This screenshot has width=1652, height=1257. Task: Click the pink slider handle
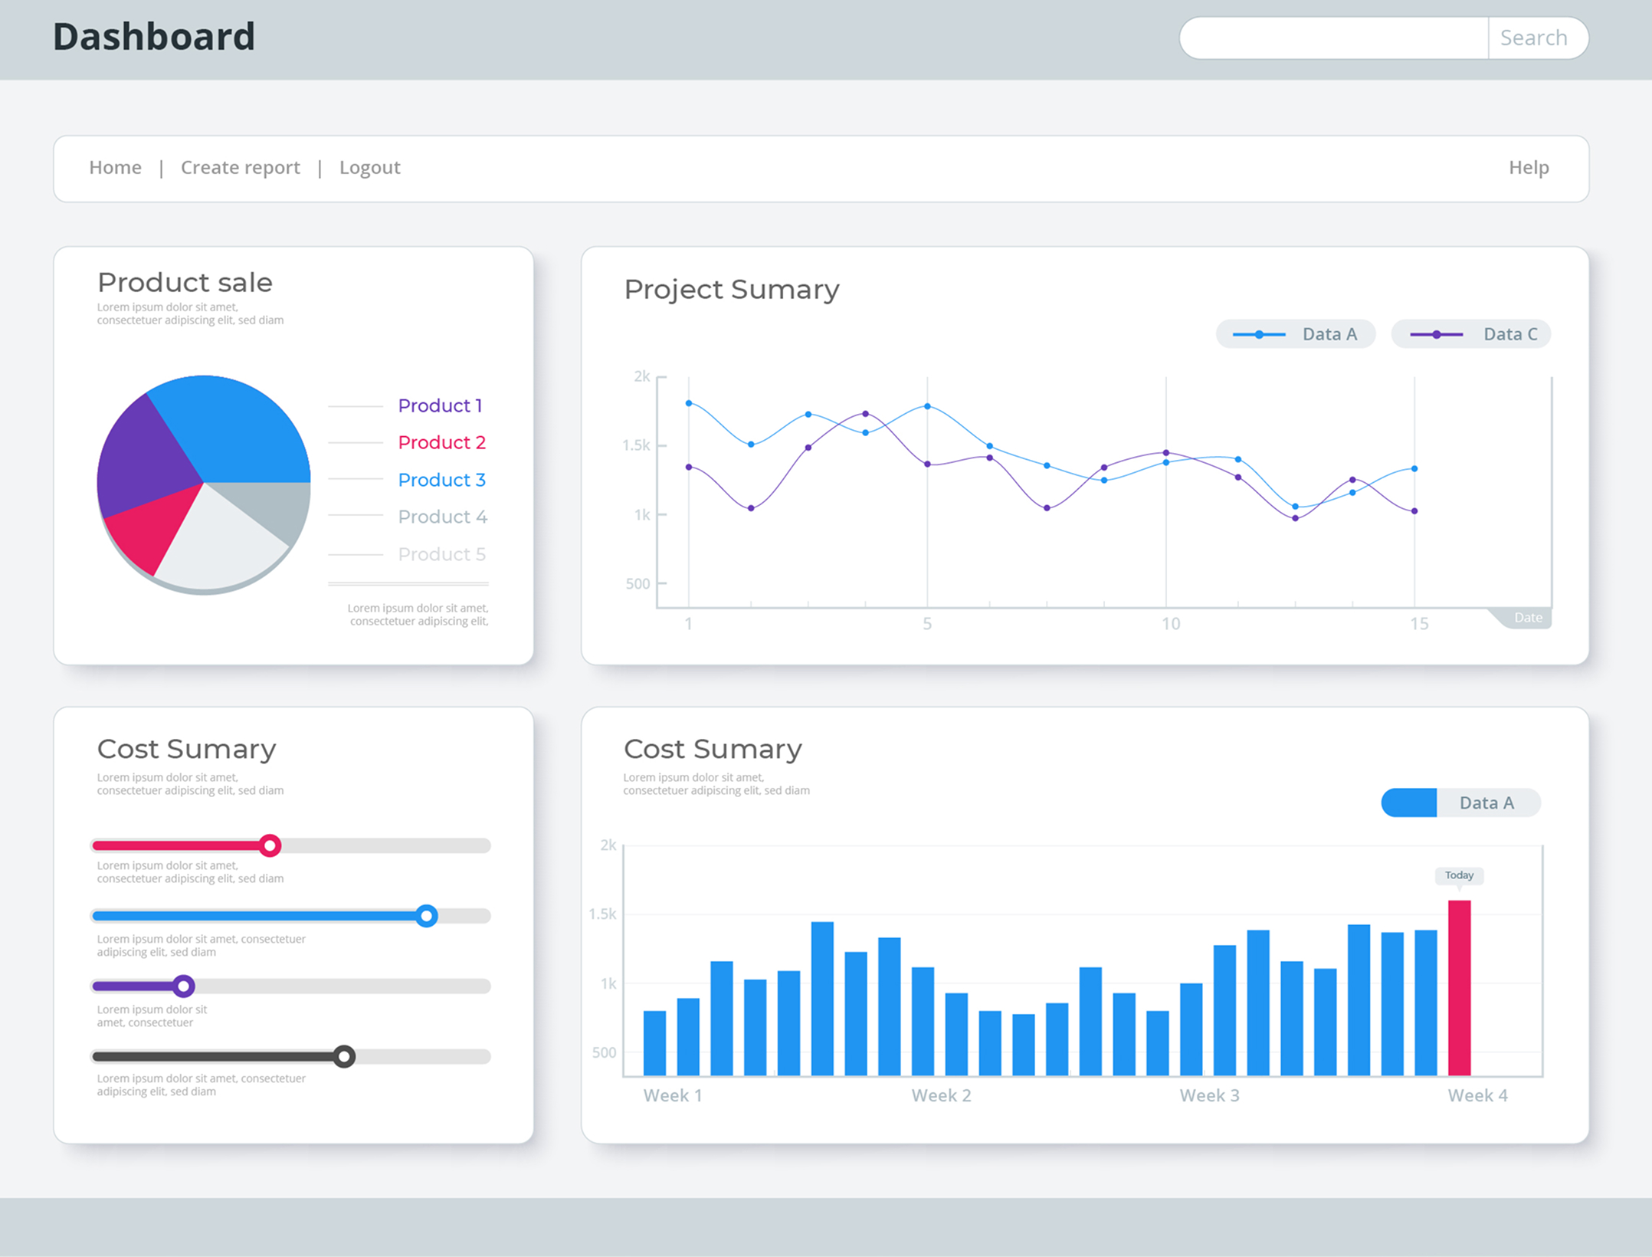click(270, 845)
